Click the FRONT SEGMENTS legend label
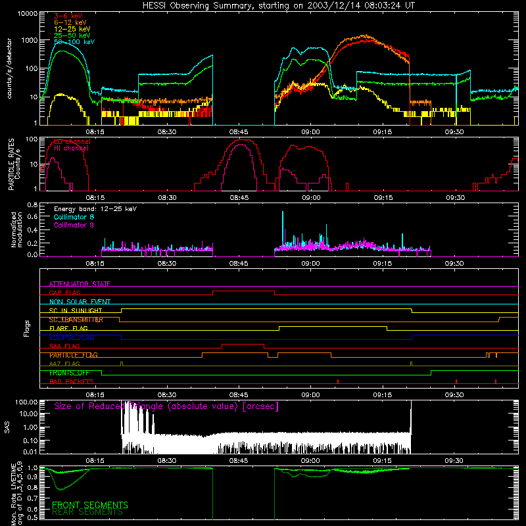526x526 pixels. click(x=90, y=505)
